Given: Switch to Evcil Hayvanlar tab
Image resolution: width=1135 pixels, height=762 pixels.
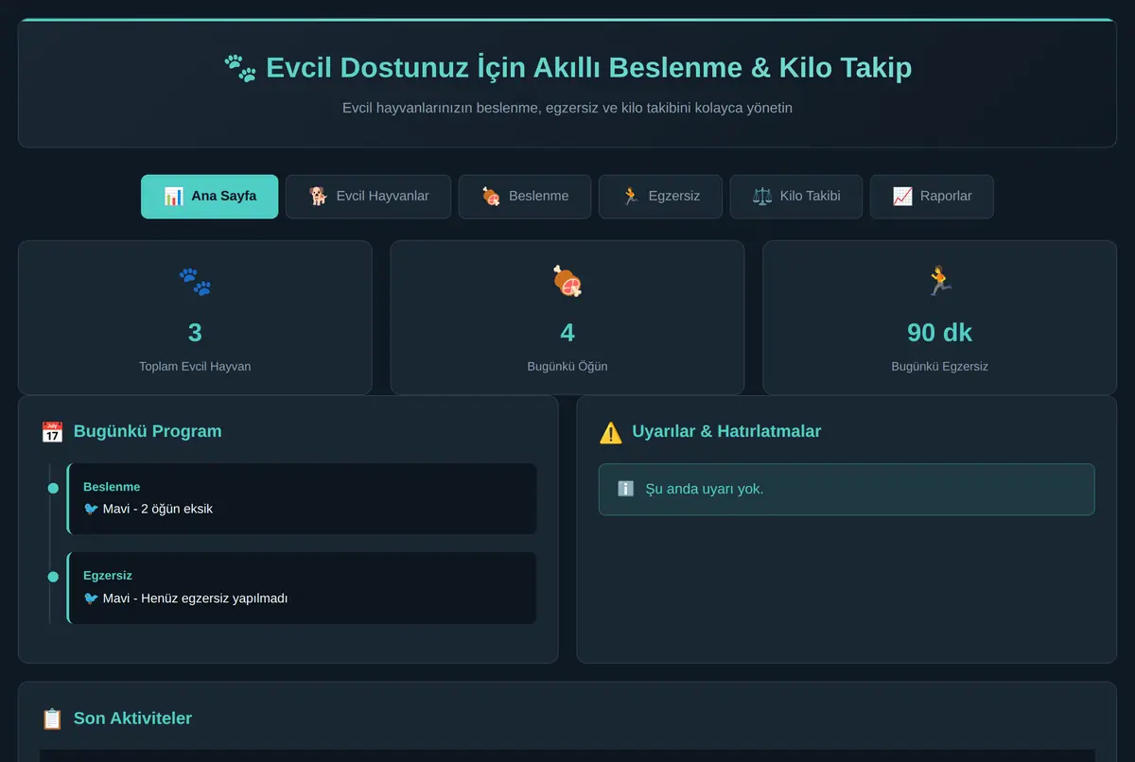Looking at the screenshot, I should pyautogui.click(x=368, y=197).
